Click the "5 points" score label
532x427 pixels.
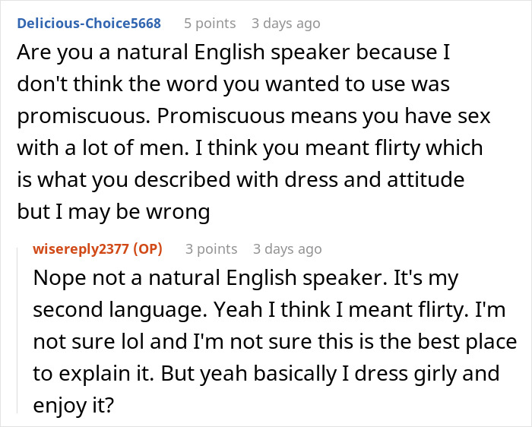pos(210,23)
